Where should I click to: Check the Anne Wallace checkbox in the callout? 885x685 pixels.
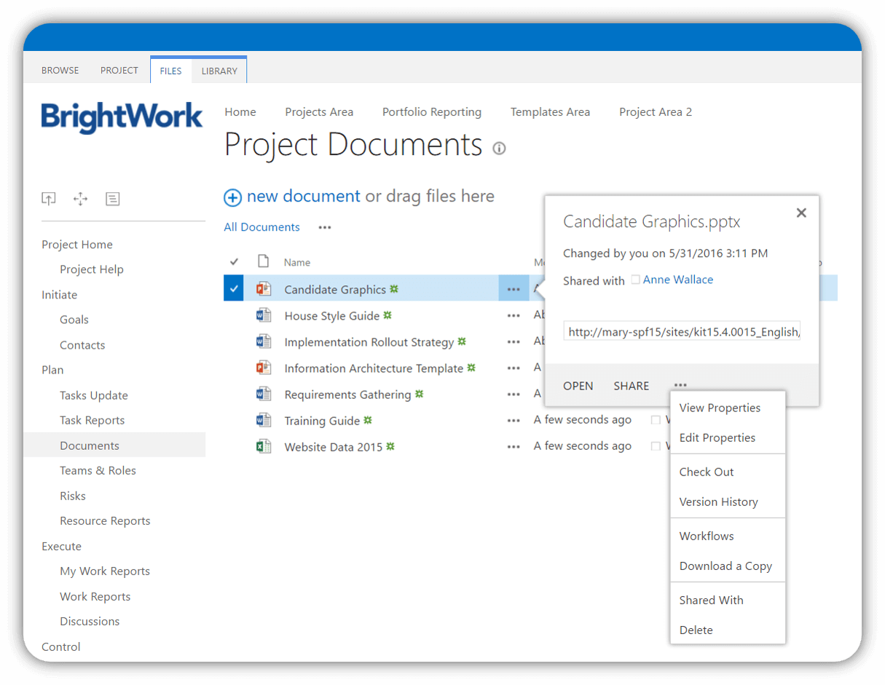pos(635,280)
